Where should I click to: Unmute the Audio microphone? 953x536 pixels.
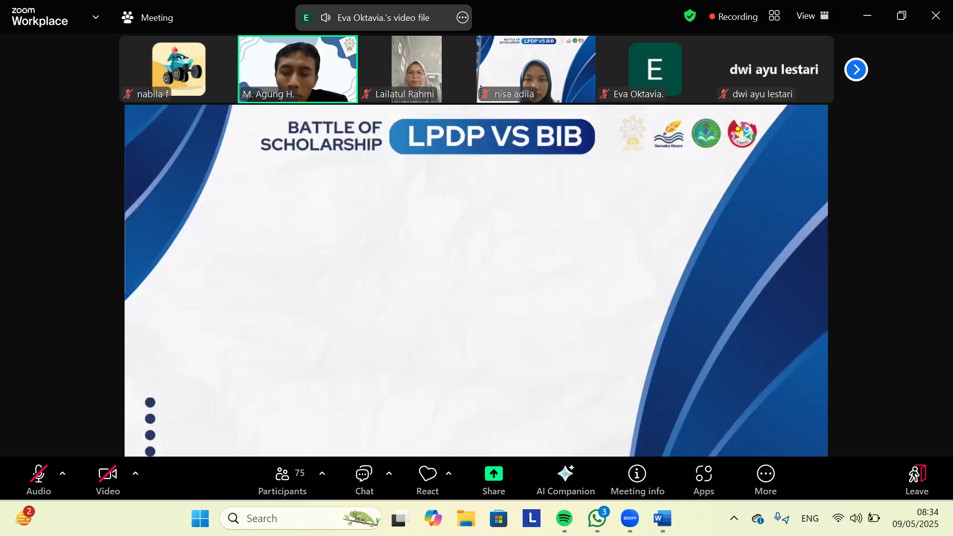(x=39, y=474)
